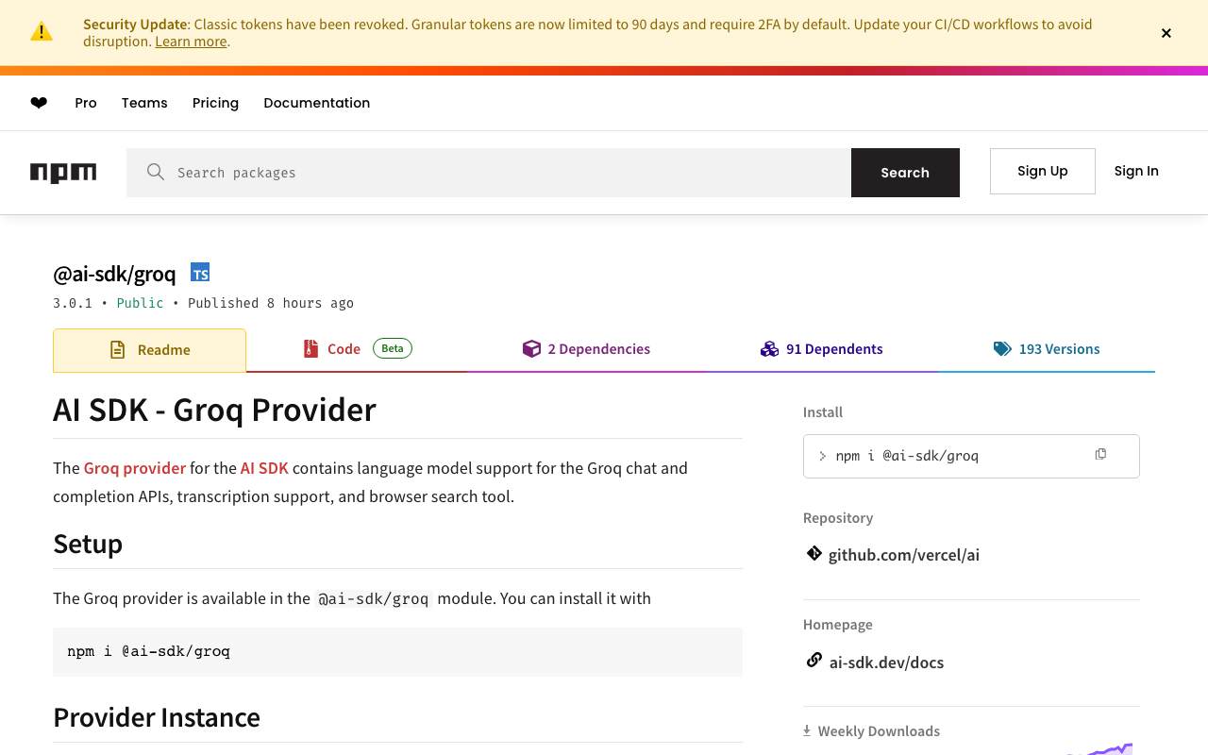Click the git repository icon
The image size is (1208, 755).
pos(814,554)
